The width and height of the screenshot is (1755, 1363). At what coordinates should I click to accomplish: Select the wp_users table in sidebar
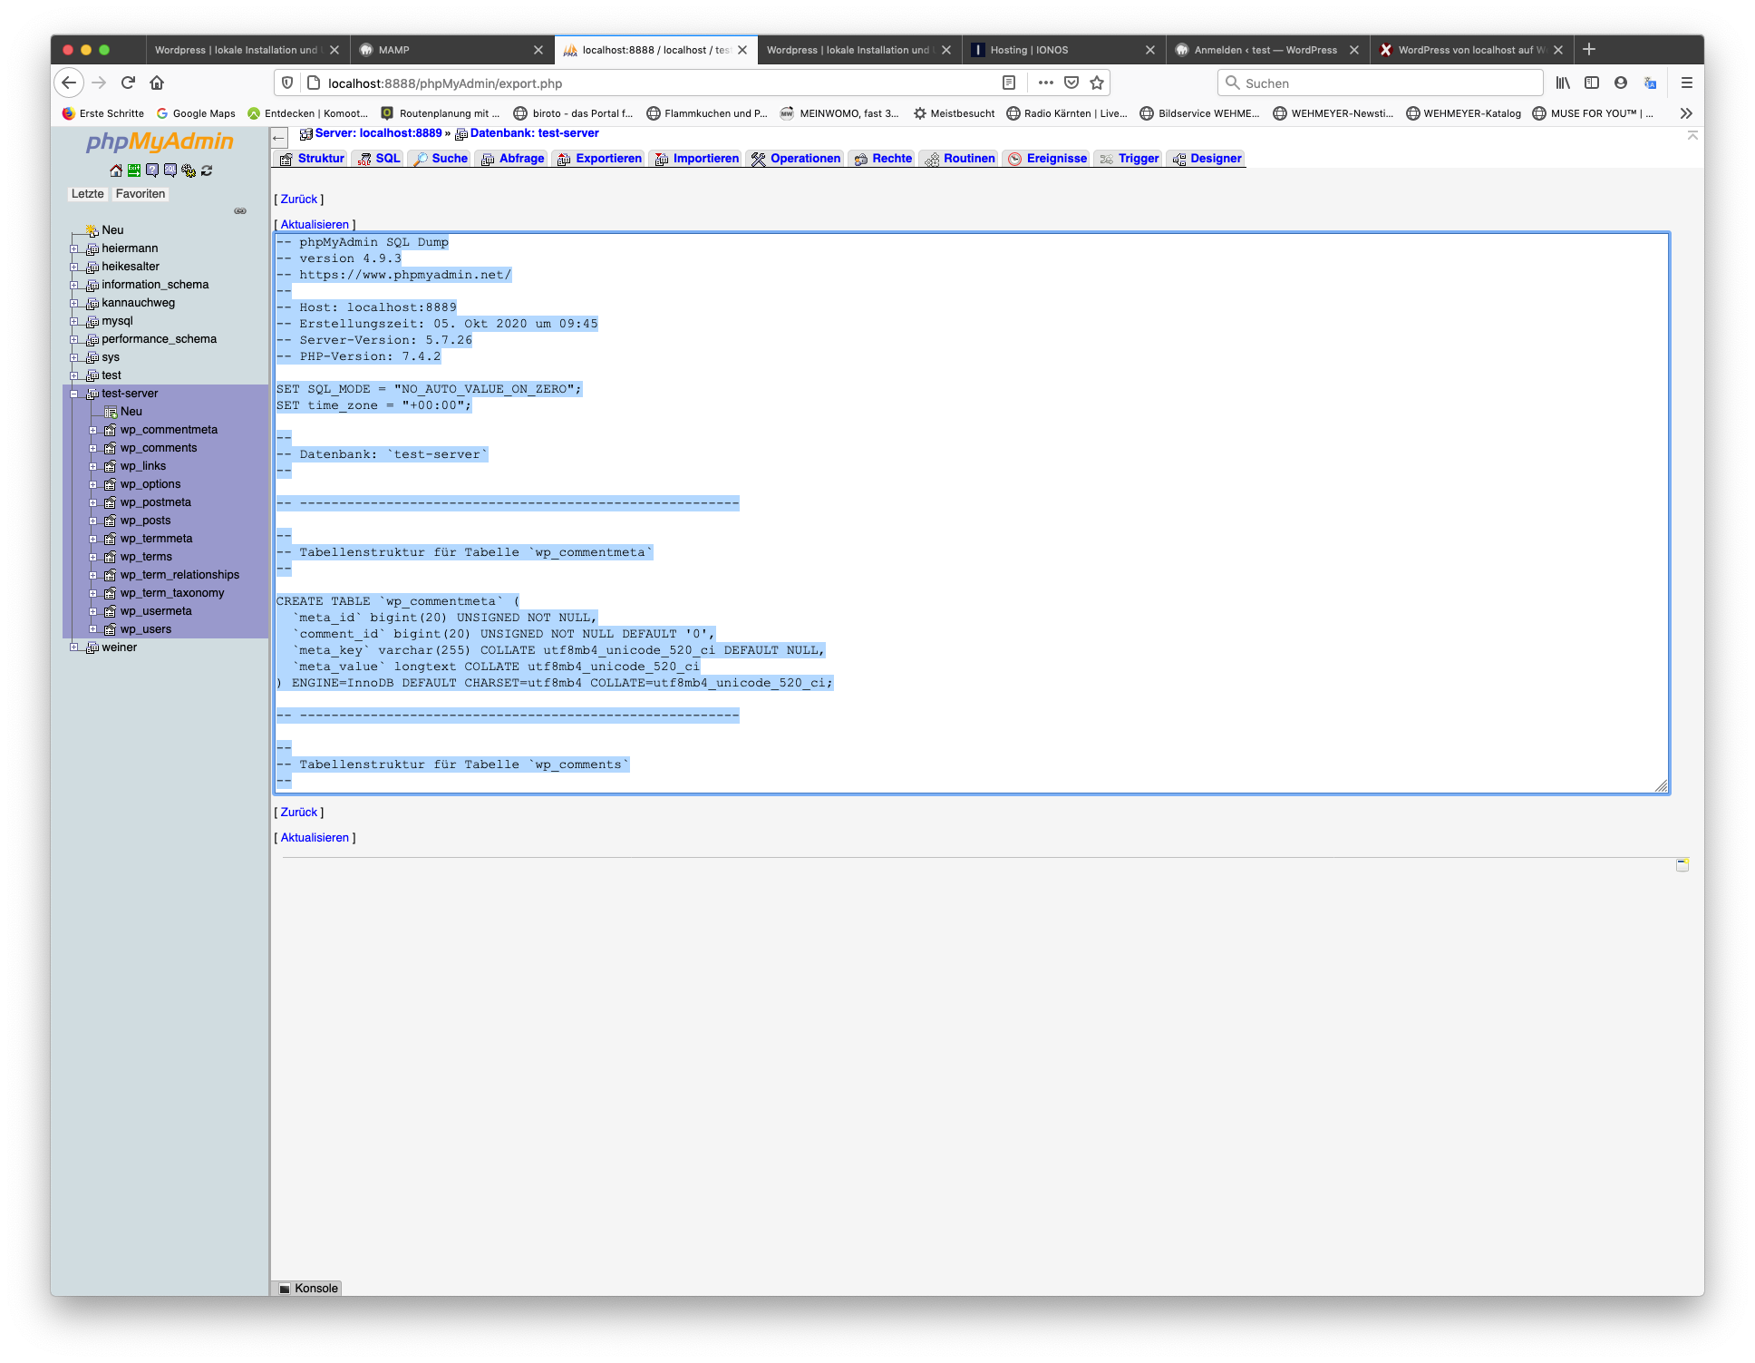pos(145,629)
